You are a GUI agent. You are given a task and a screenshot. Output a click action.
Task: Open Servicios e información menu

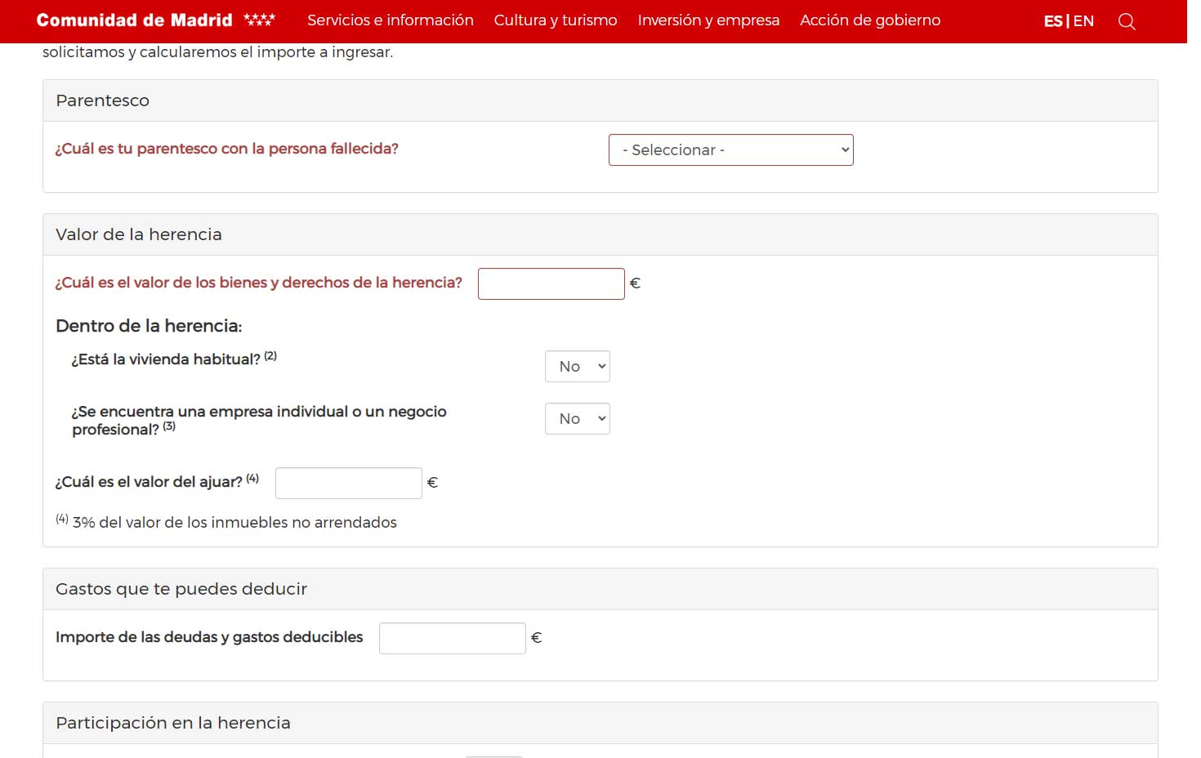[x=390, y=20]
